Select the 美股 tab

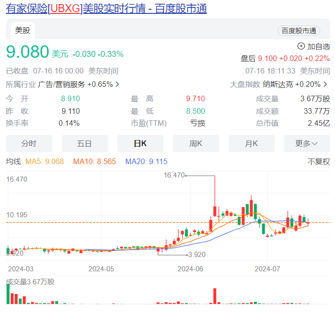pyautogui.click(x=23, y=31)
